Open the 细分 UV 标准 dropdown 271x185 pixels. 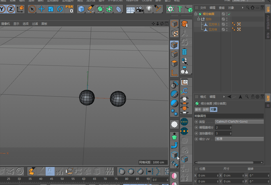click(x=239, y=139)
